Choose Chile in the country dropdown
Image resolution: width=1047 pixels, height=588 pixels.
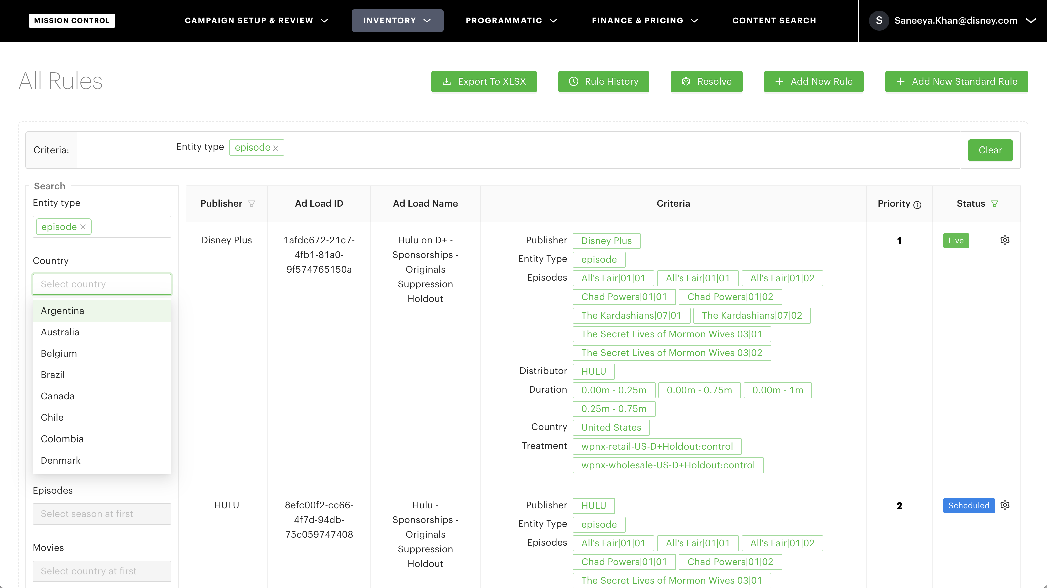[102, 417]
